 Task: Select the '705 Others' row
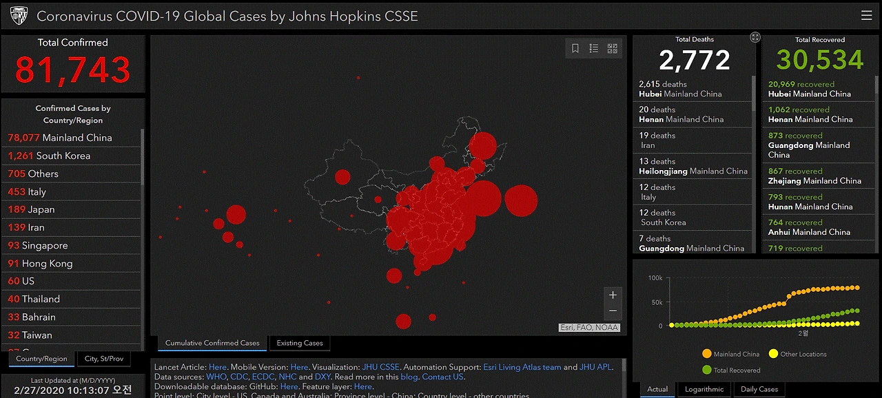[x=72, y=174]
